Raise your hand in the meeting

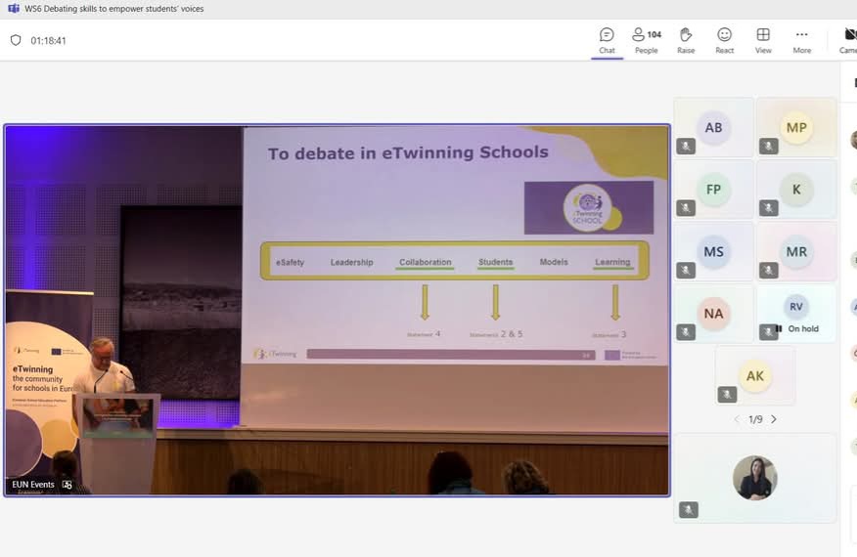pyautogui.click(x=686, y=40)
